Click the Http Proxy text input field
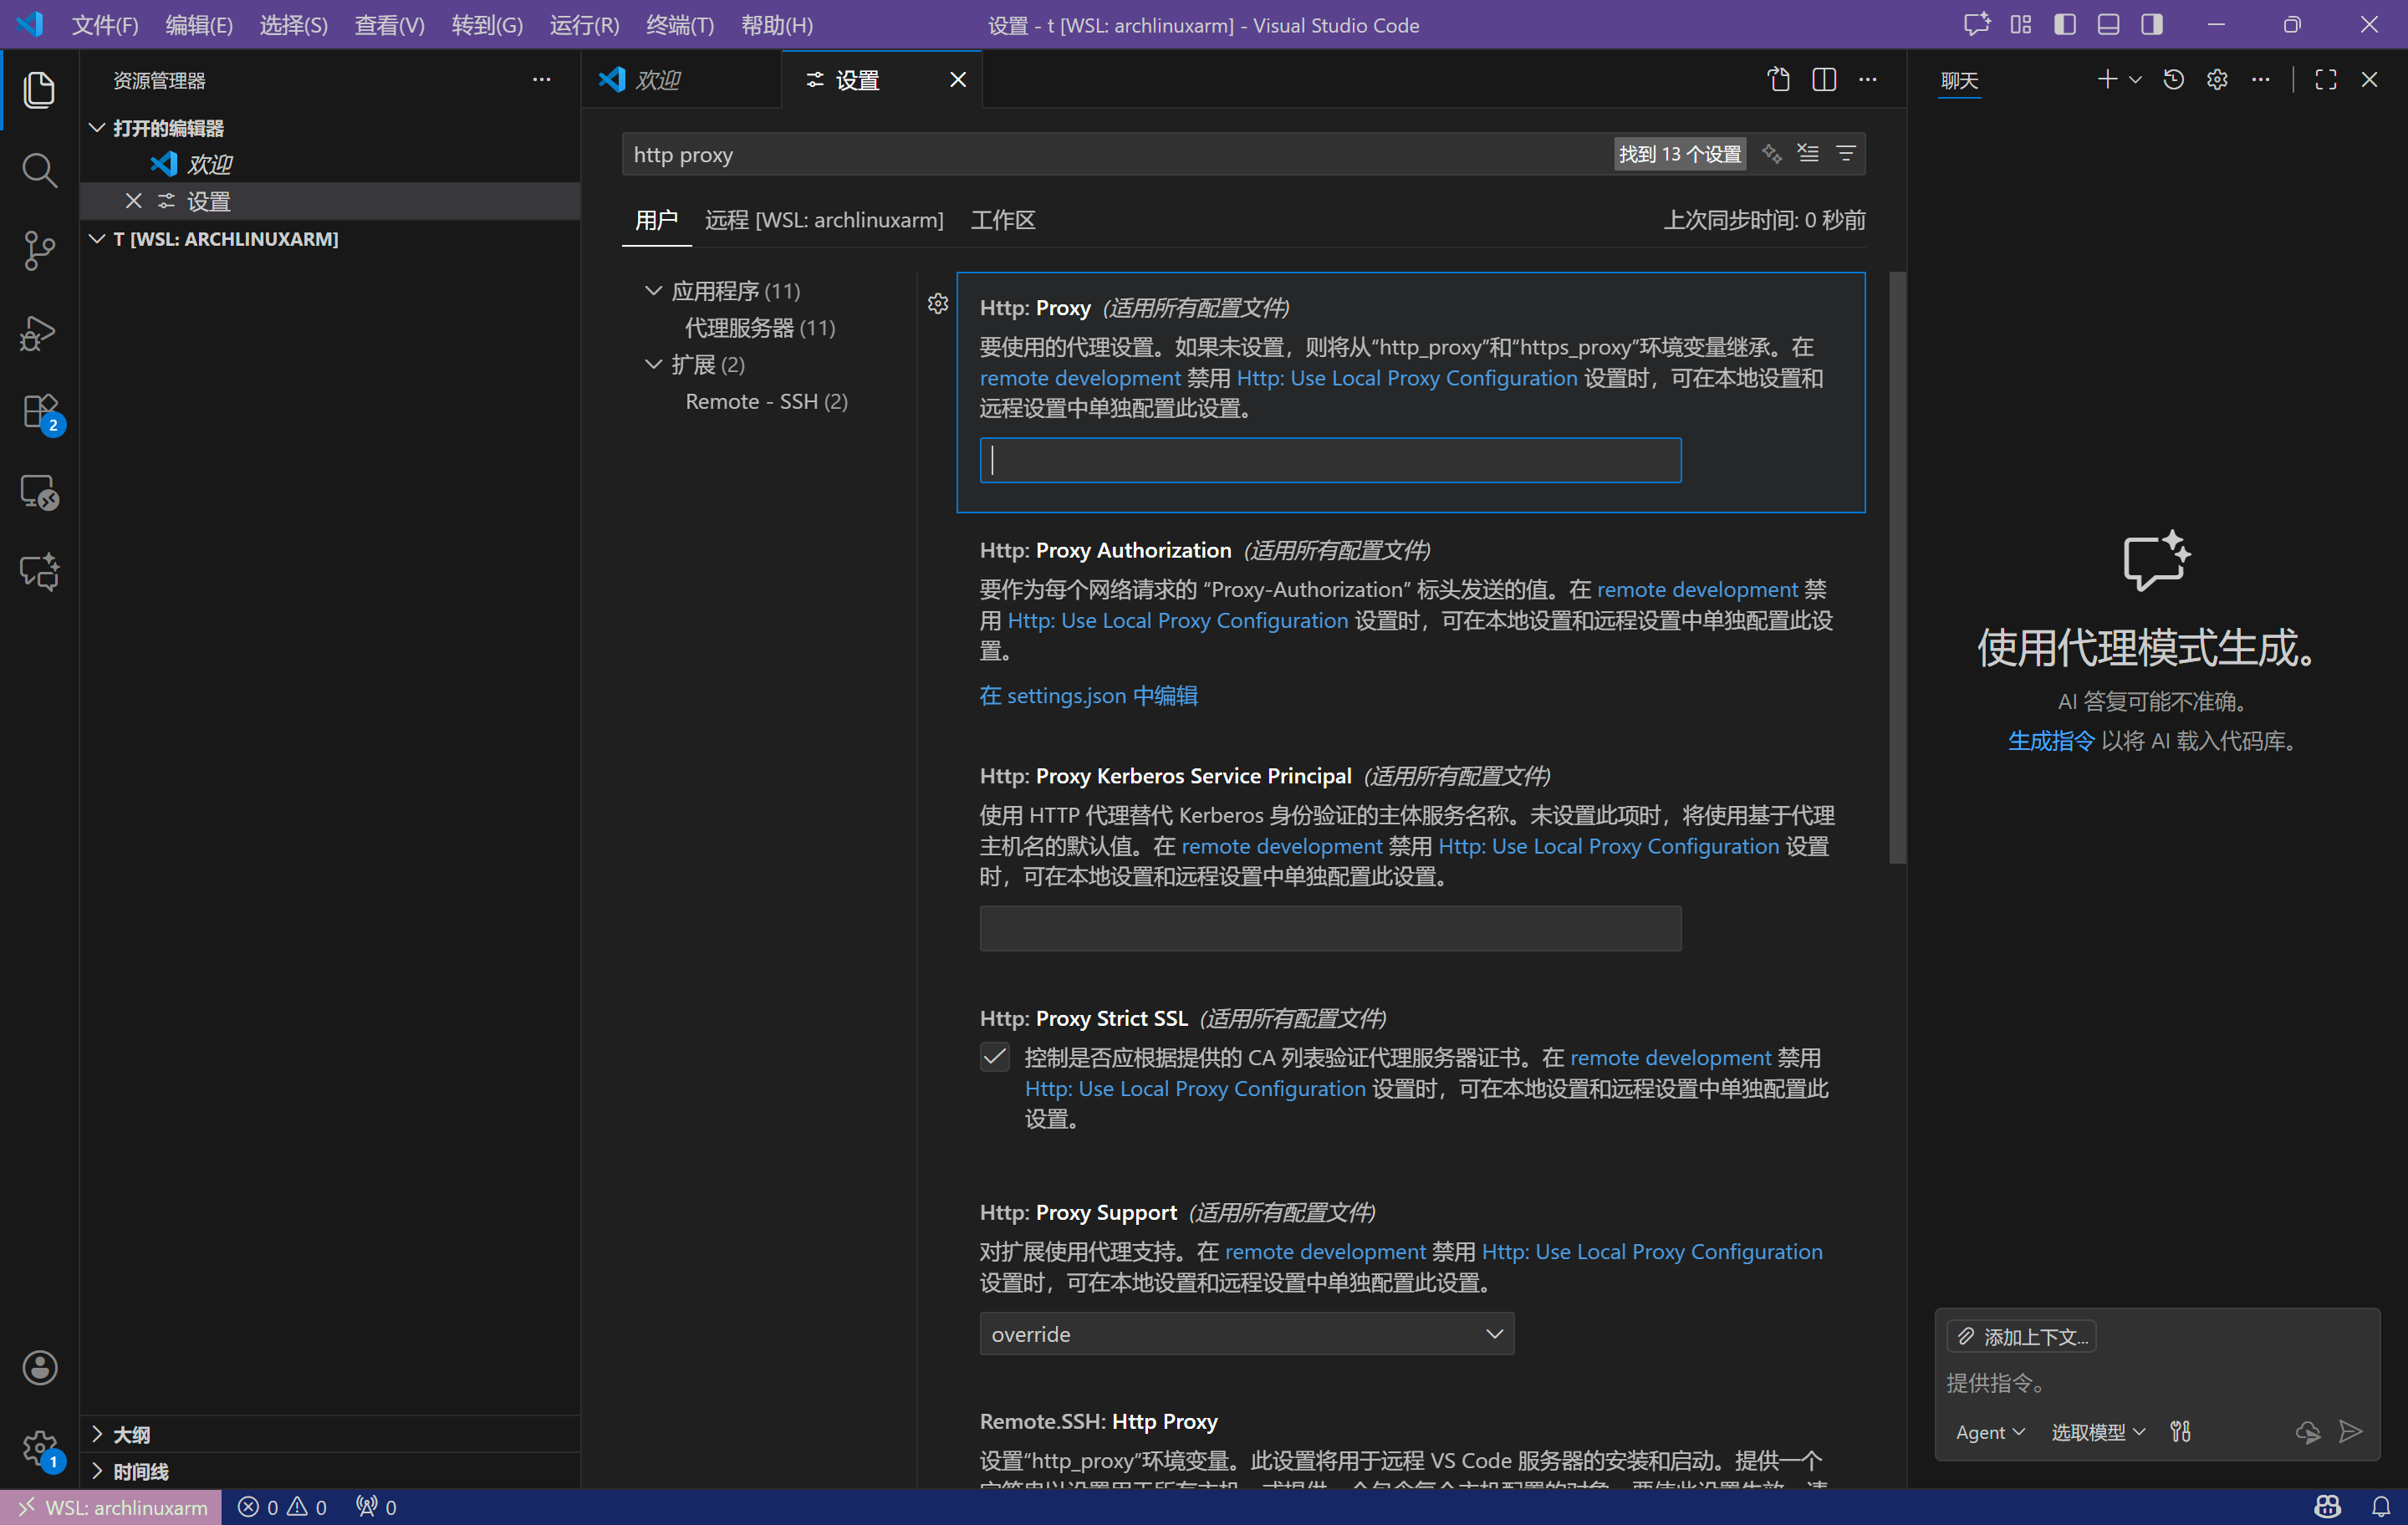This screenshot has width=2408, height=1525. [x=1330, y=460]
